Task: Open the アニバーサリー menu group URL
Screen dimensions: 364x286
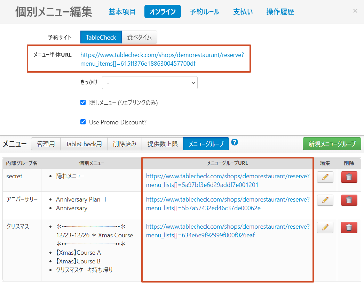Action: (x=228, y=204)
